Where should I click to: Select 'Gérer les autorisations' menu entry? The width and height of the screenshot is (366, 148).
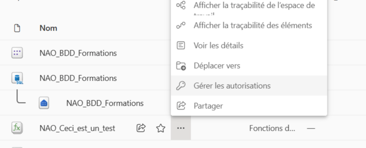[x=232, y=86]
